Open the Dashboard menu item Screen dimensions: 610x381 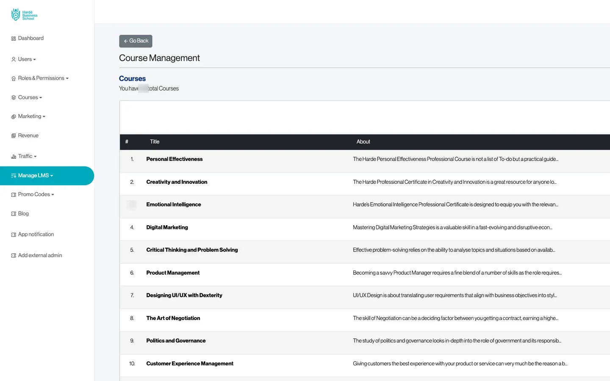[31, 38]
